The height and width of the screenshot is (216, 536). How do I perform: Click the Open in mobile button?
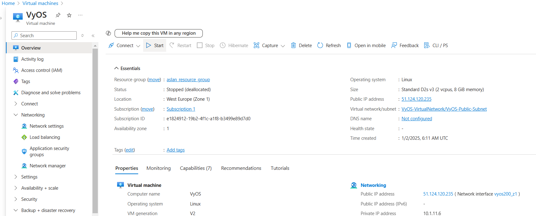click(366, 46)
